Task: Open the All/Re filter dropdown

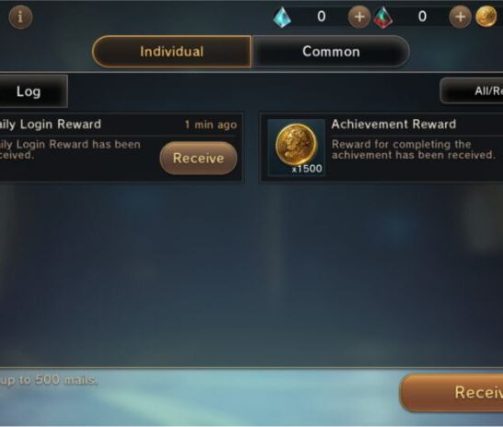Action: tap(472, 91)
